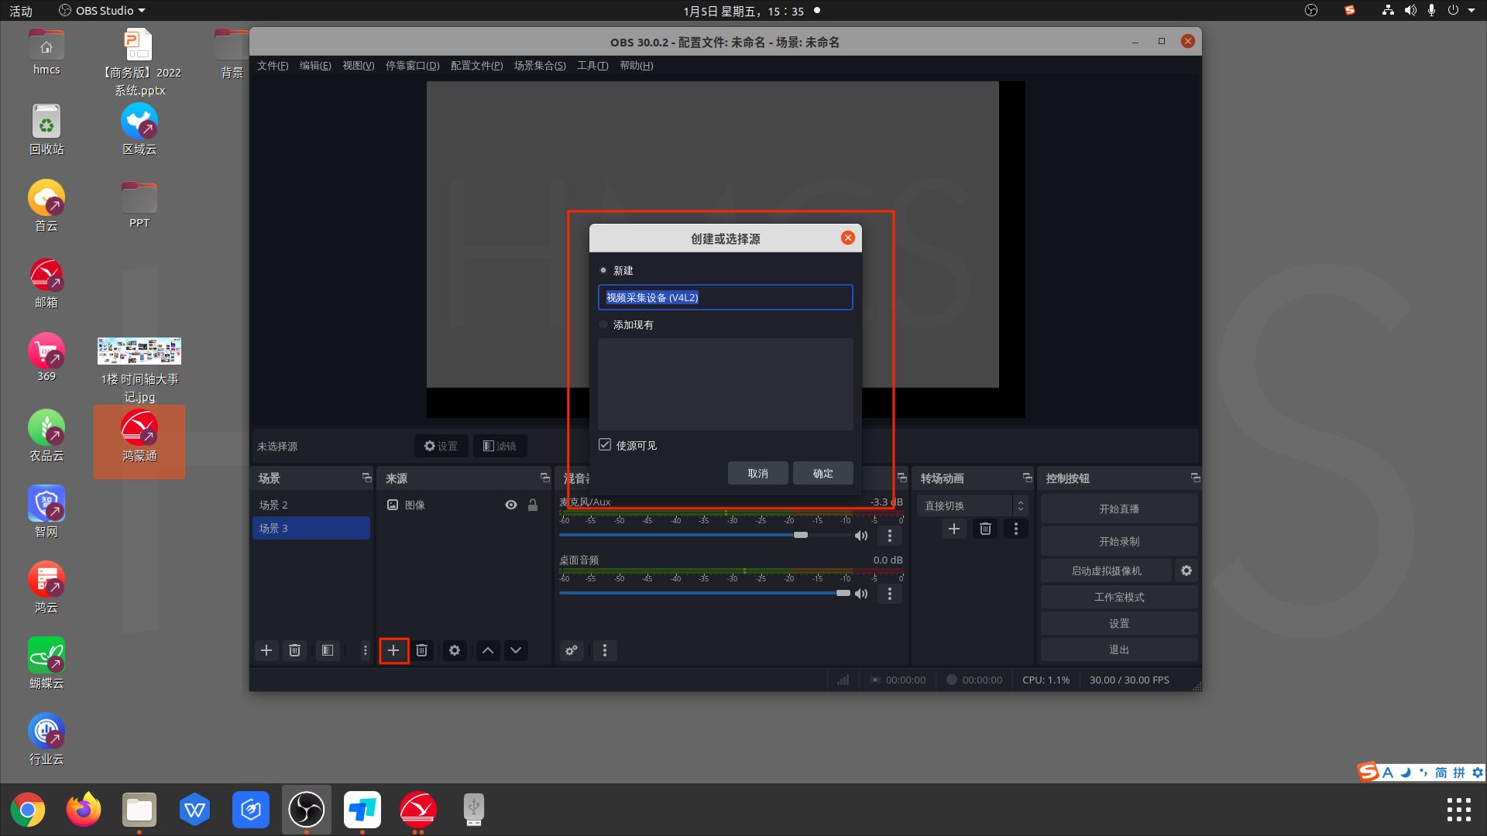Click the add source plus button
This screenshot has height=836, width=1487.
point(393,650)
